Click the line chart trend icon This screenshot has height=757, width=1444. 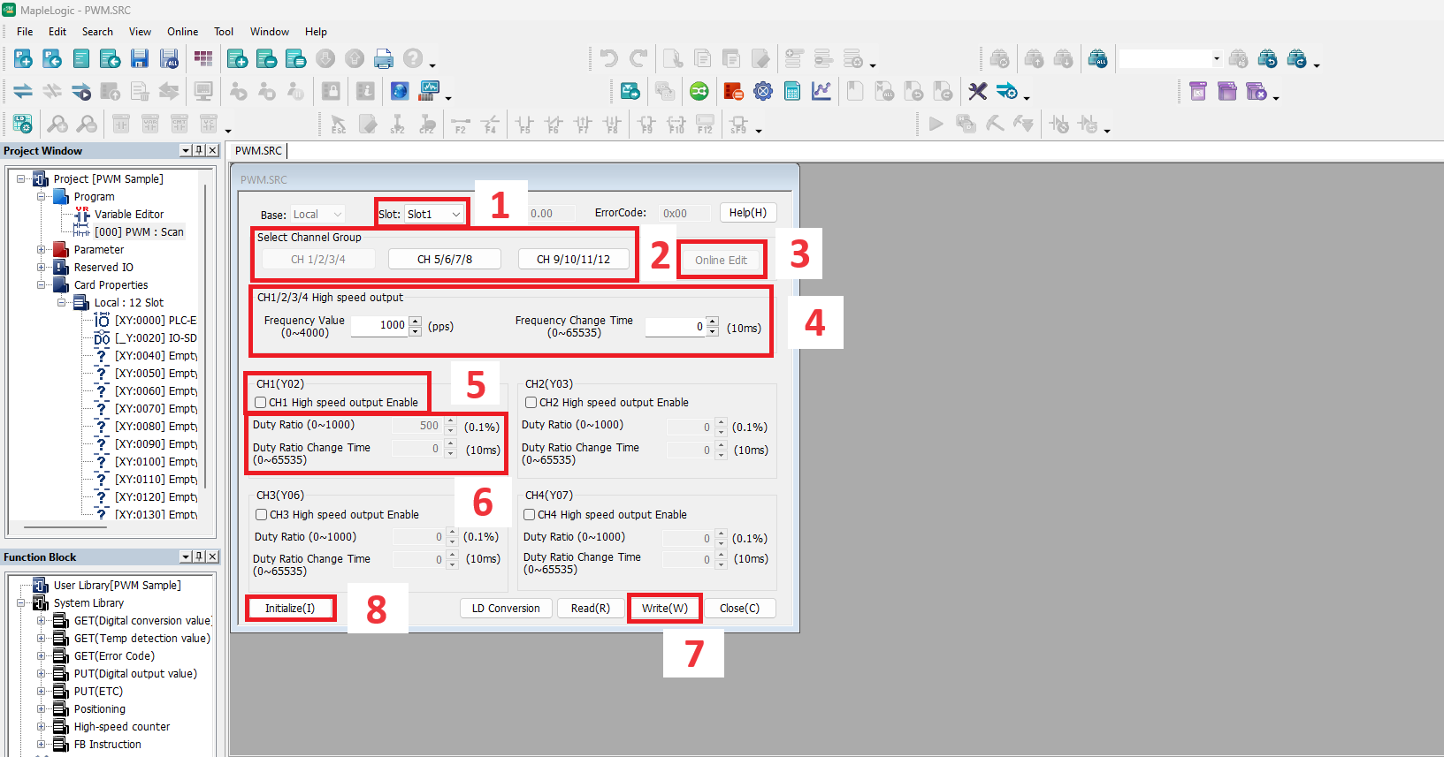pyautogui.click(x=821, y=91)
